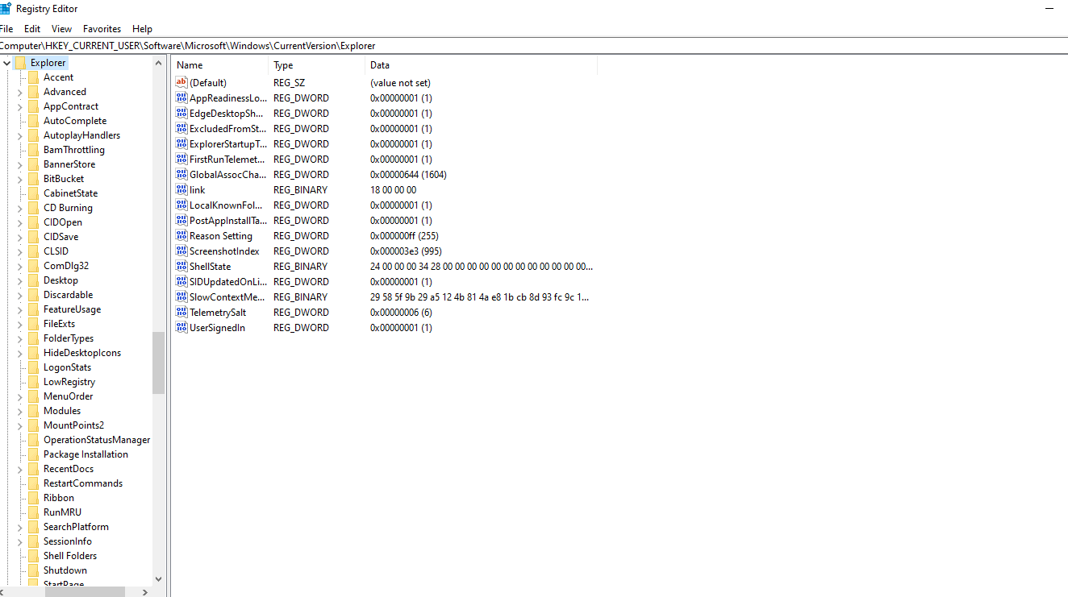Click the link binary value icon

(x=181, y=190)
